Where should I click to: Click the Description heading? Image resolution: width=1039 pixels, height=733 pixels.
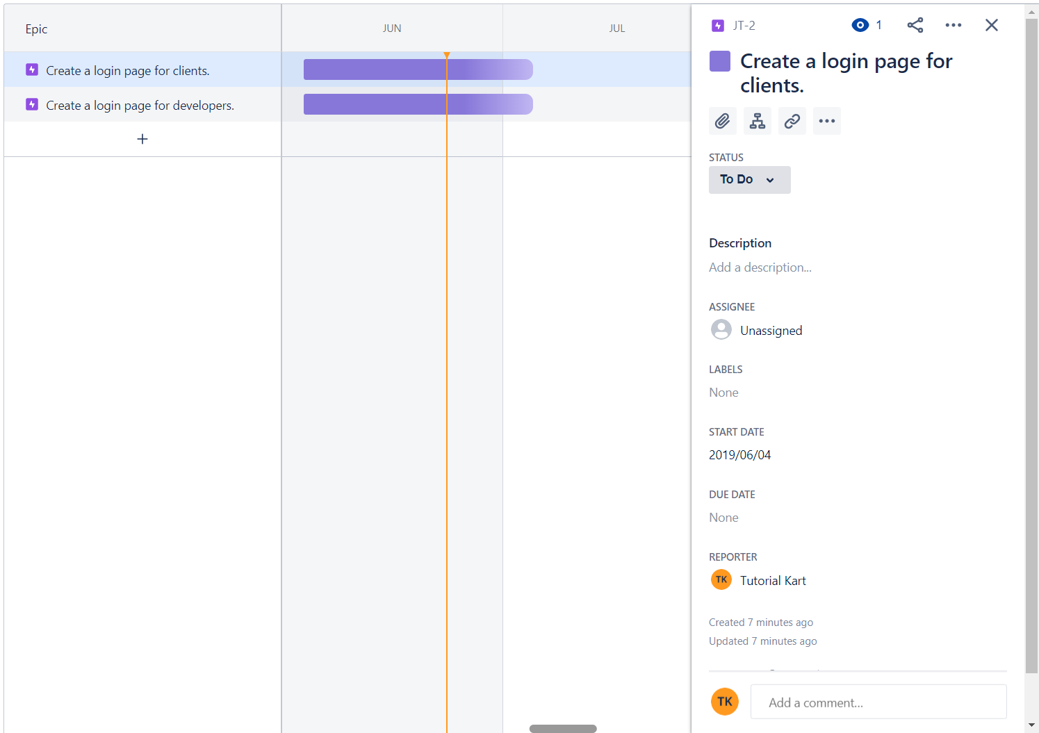[740, 243]
